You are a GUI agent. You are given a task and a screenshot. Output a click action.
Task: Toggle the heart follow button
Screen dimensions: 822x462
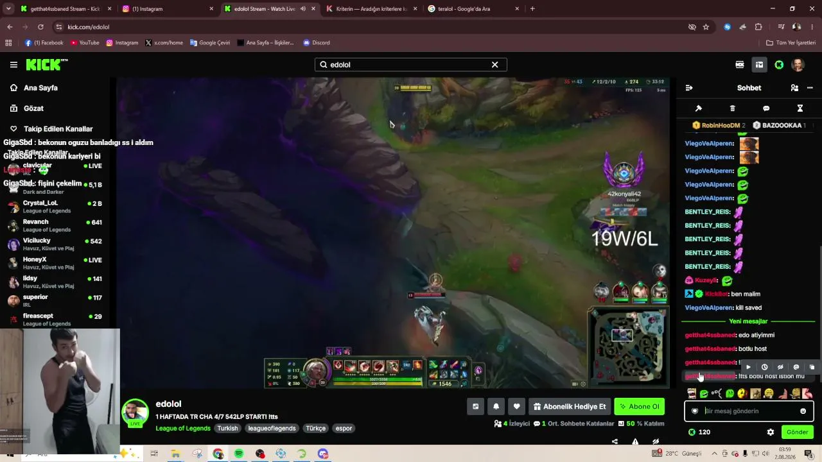click(x=516, y=407)
